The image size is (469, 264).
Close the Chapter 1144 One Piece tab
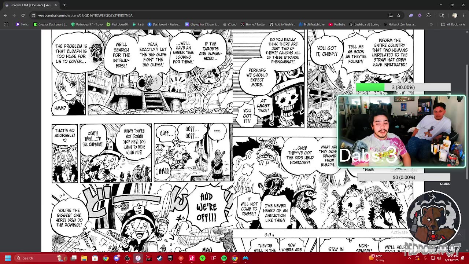(x=56, y=5)
